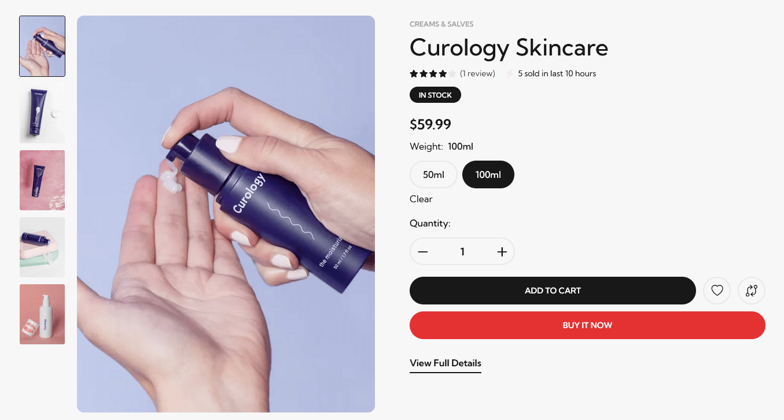Add the item to cart
Viewport: 784px width, 420px height.
point(553,291)
